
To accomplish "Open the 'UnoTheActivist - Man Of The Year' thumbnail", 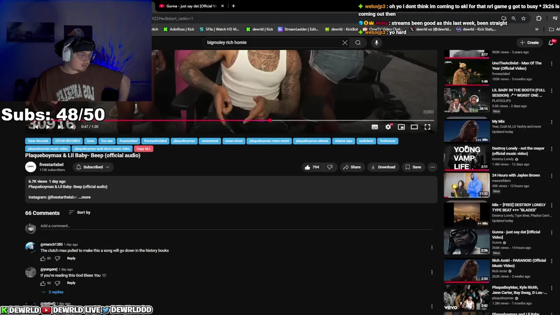I will pyautogui.click(x=467, y=72).
